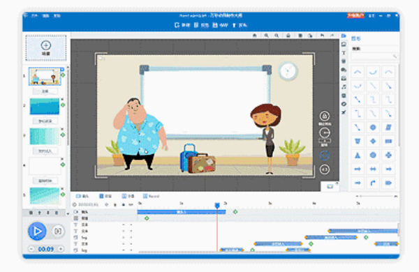Decrease time with minus next to 00:09
The height and width of the screenshot is (272, 419).
[x=31, y=249]
